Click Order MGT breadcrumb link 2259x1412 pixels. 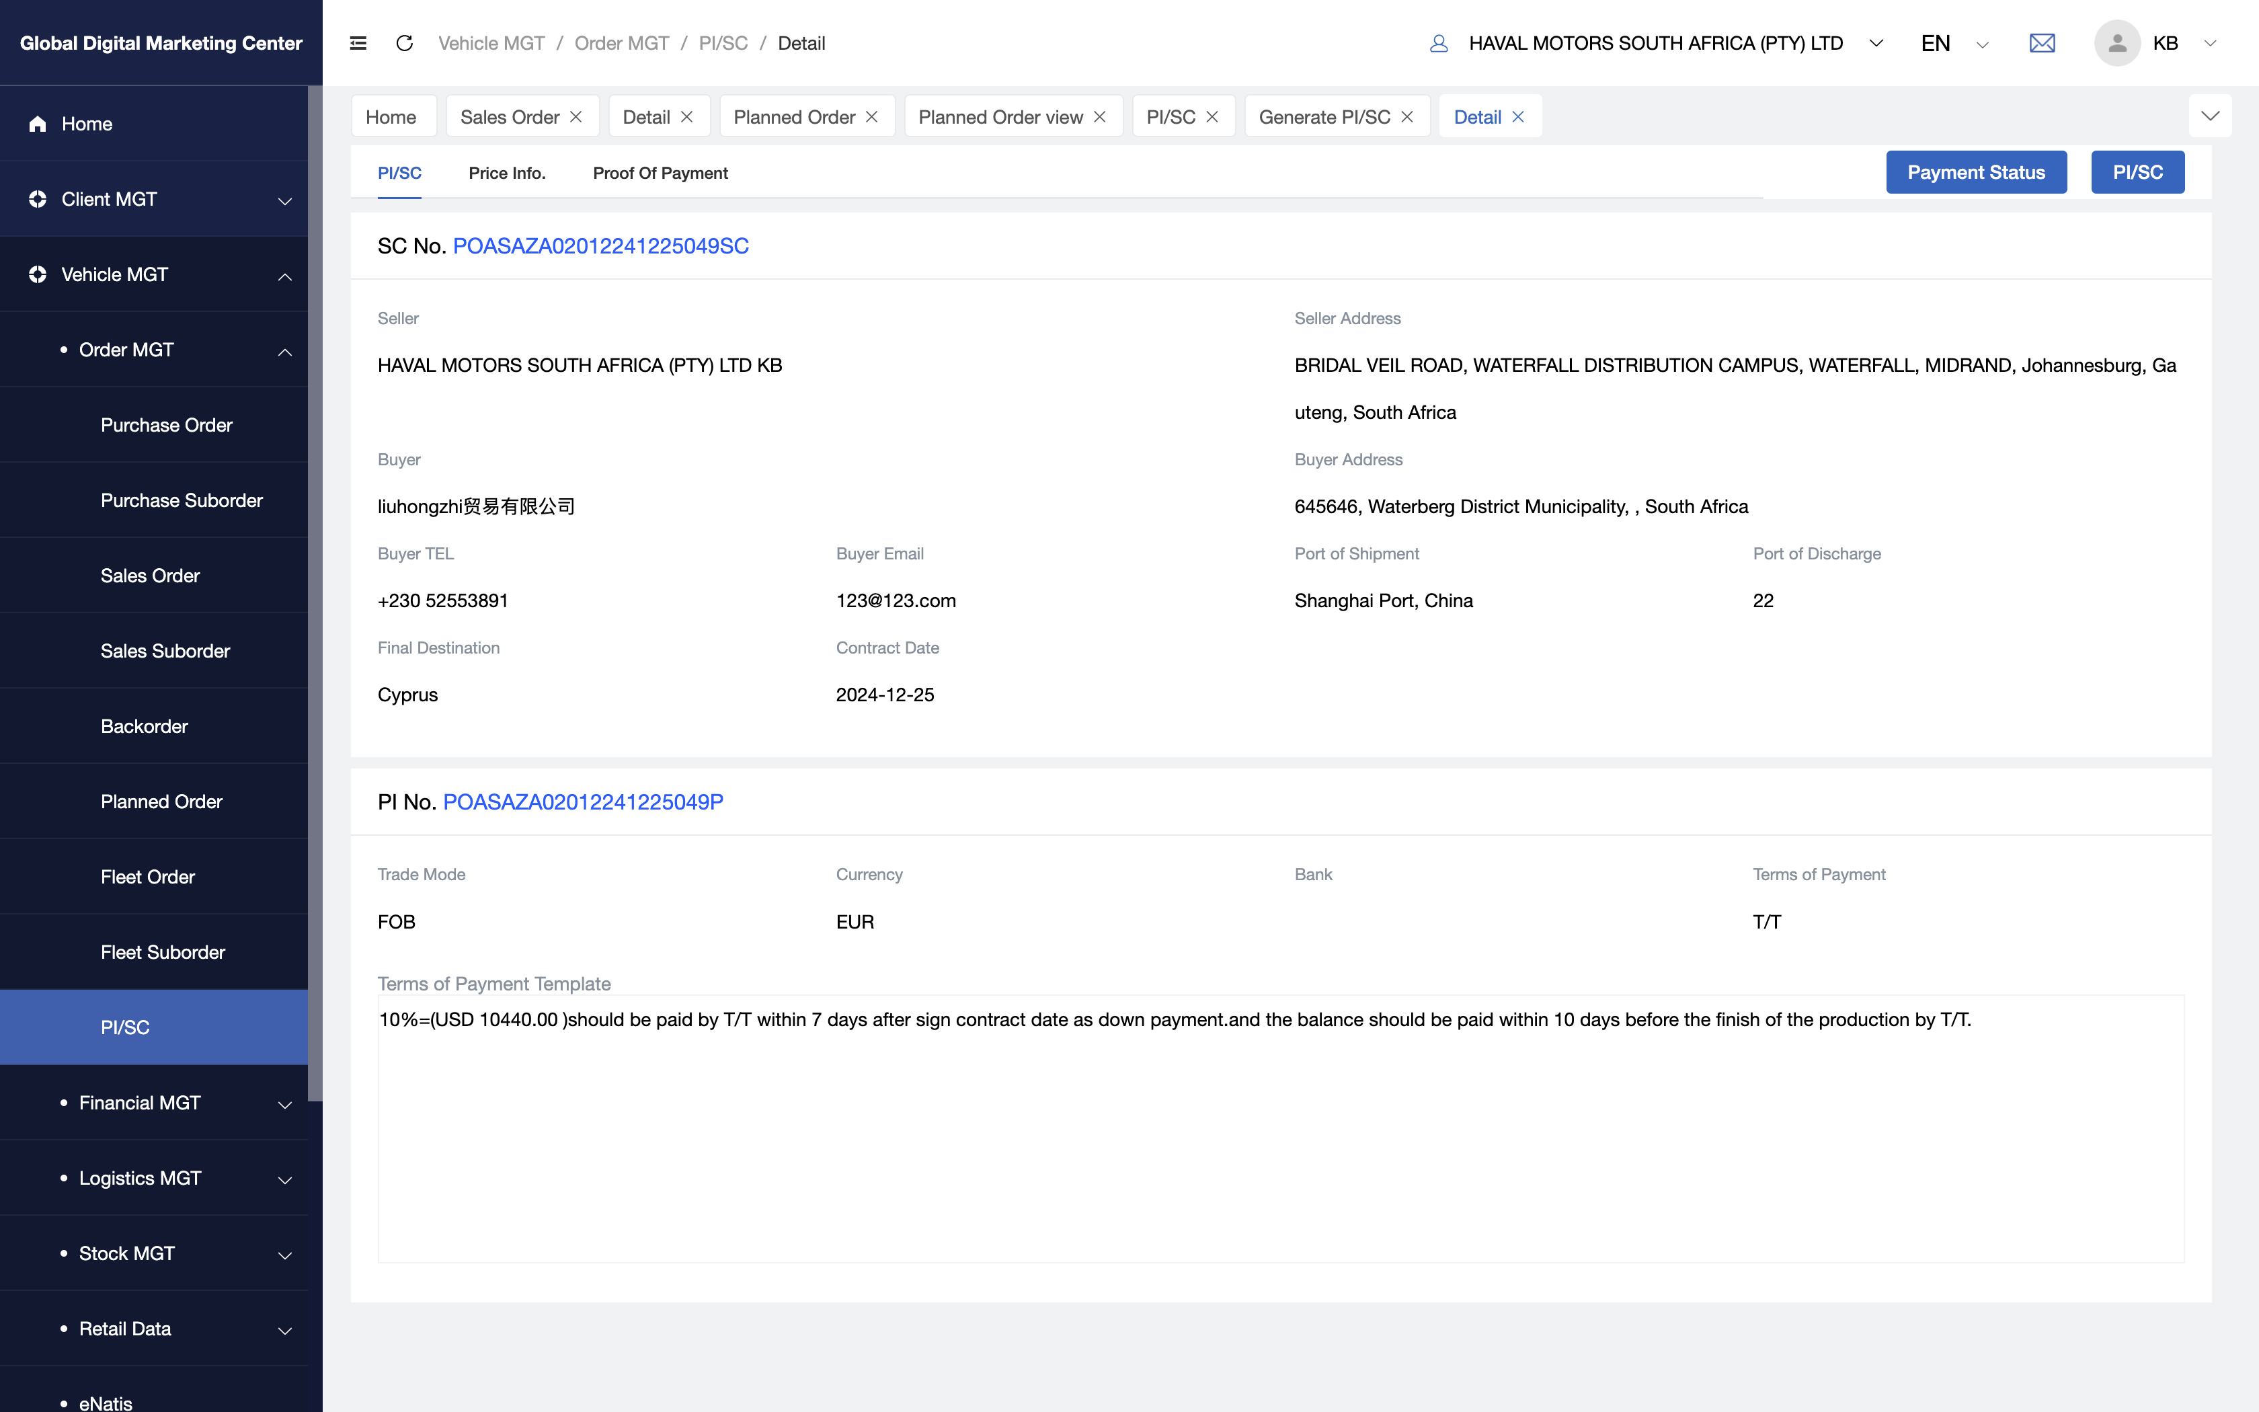(622, 43)
